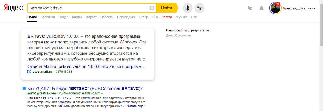Open the Эфир tab

143,17
